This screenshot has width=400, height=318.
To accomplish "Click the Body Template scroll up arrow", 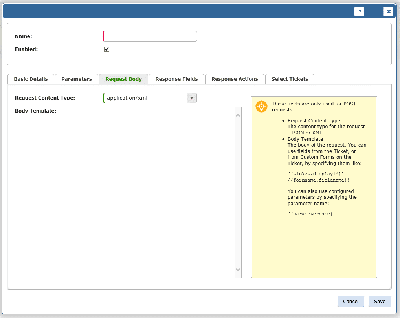I will pos(238,116).
